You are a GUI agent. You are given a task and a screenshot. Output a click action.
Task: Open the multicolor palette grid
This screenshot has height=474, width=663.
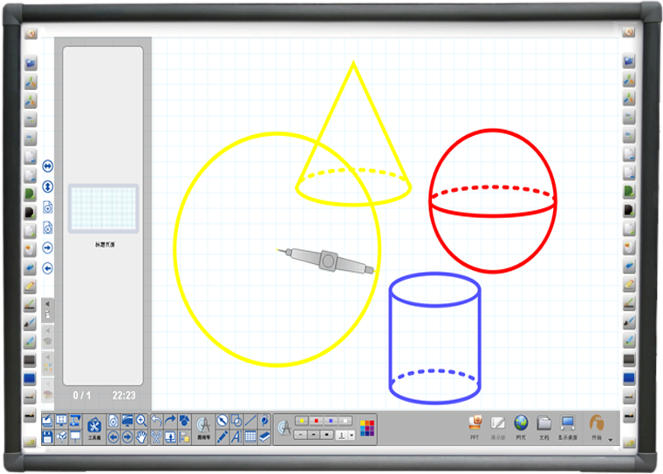point(366,428)
